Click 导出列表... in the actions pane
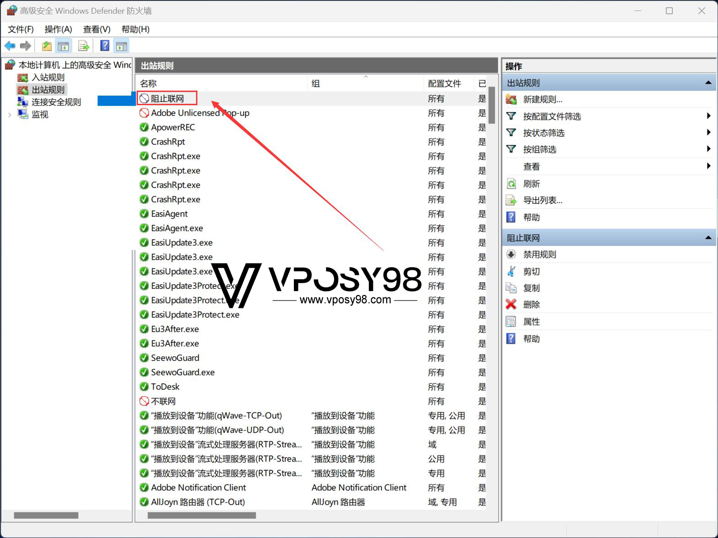Viewport: 718px width, 538px height. point(542,200)
